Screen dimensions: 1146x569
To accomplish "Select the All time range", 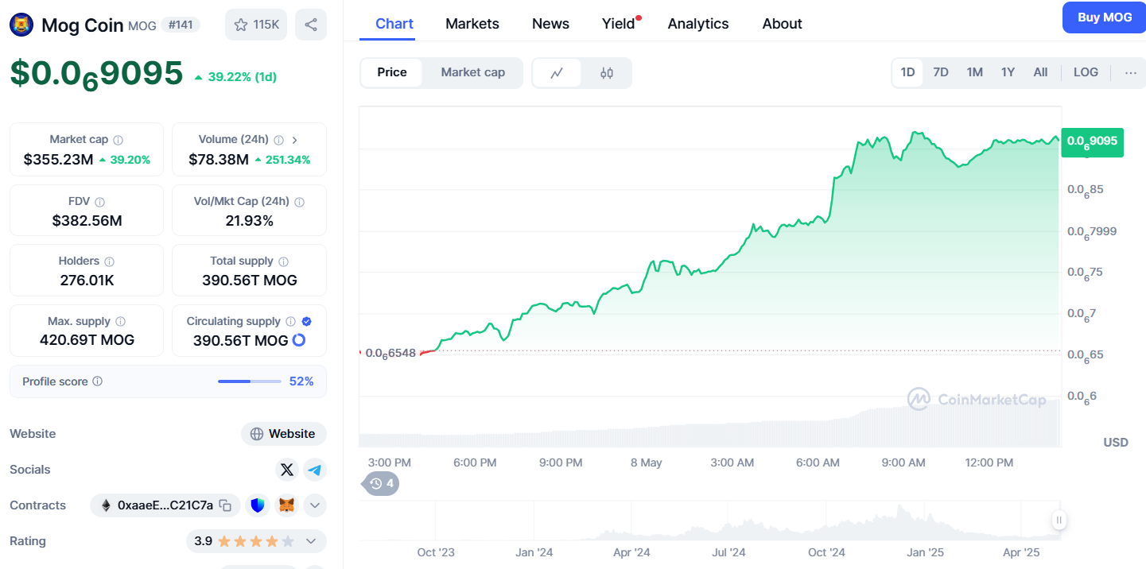I will [x=1040, y=72].
